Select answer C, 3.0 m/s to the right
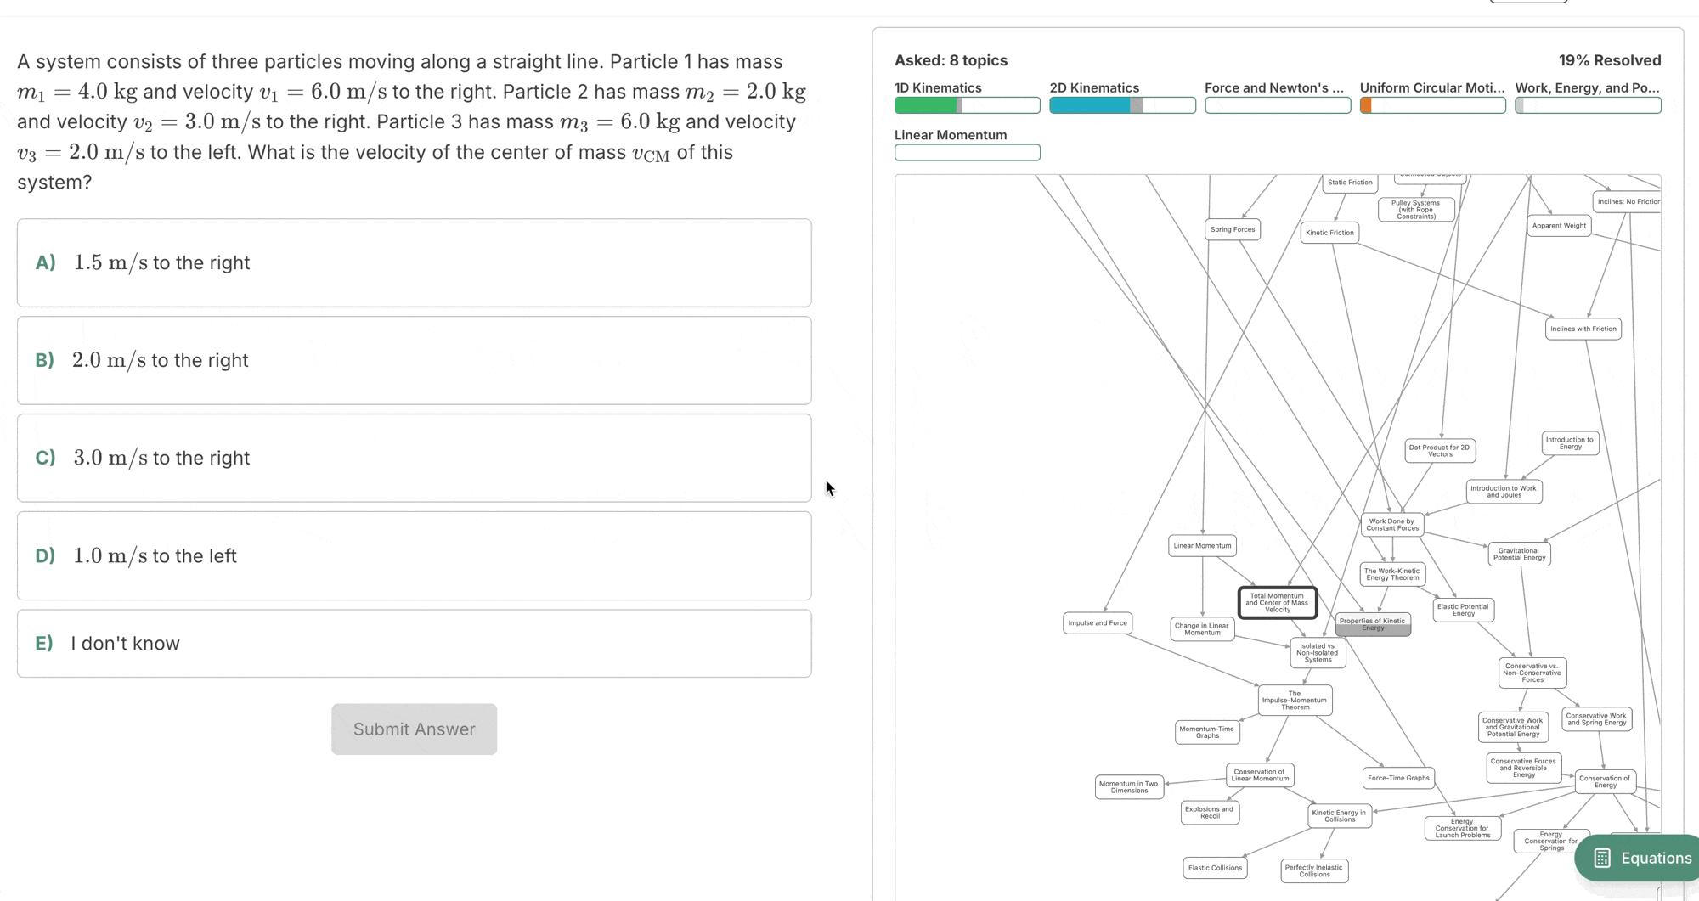1699x901 pixels. [414, 458]
